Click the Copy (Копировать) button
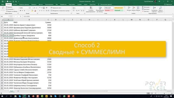174x98 pixels. pyautogui.click(x=10, y=9)
